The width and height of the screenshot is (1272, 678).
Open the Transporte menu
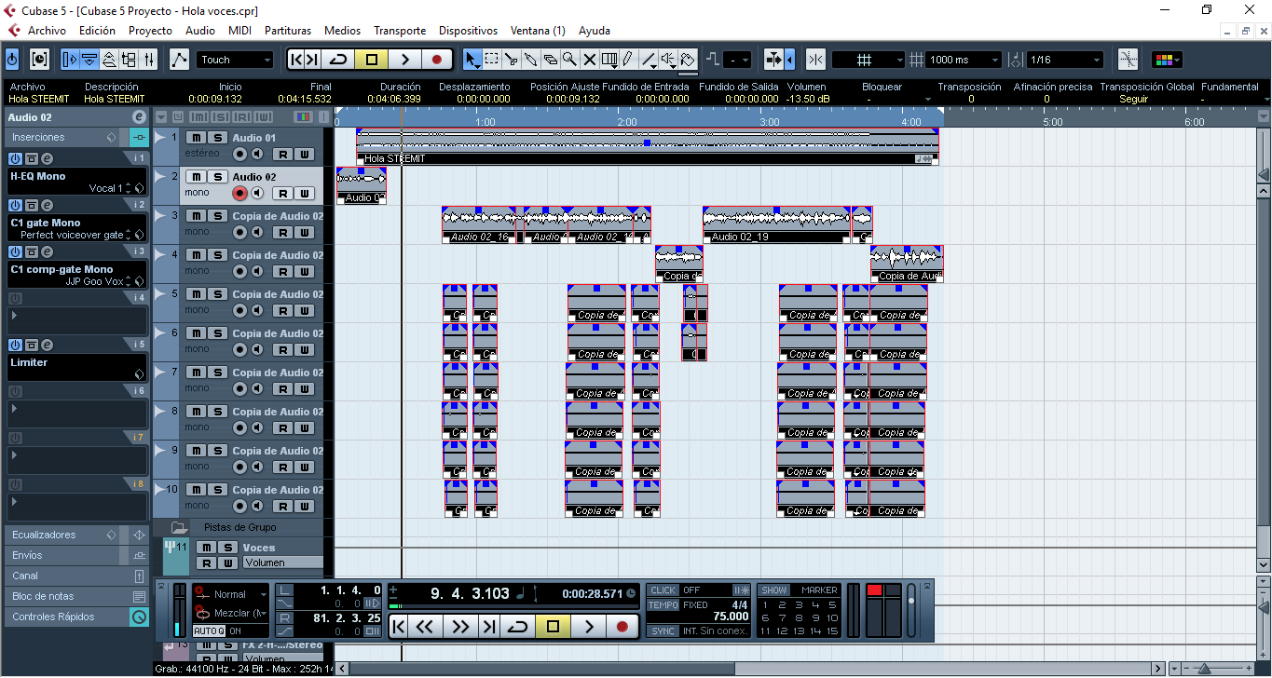point(400,31)
